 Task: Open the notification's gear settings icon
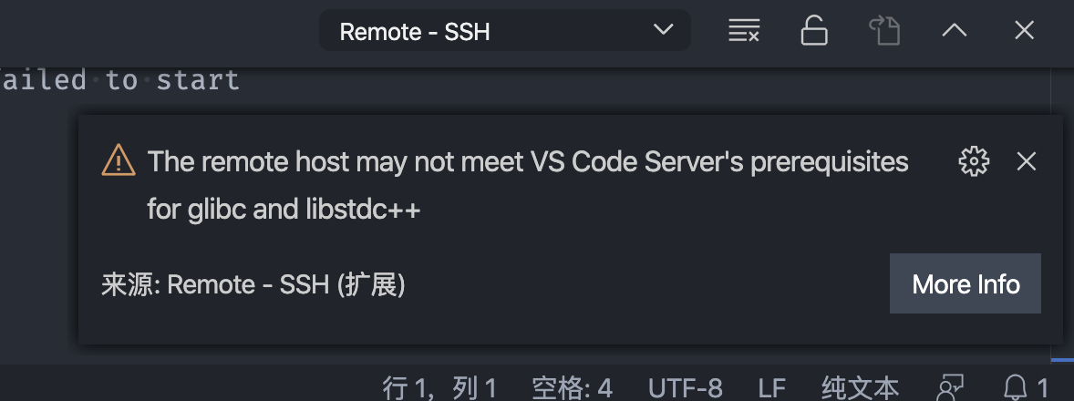[974, 161]
